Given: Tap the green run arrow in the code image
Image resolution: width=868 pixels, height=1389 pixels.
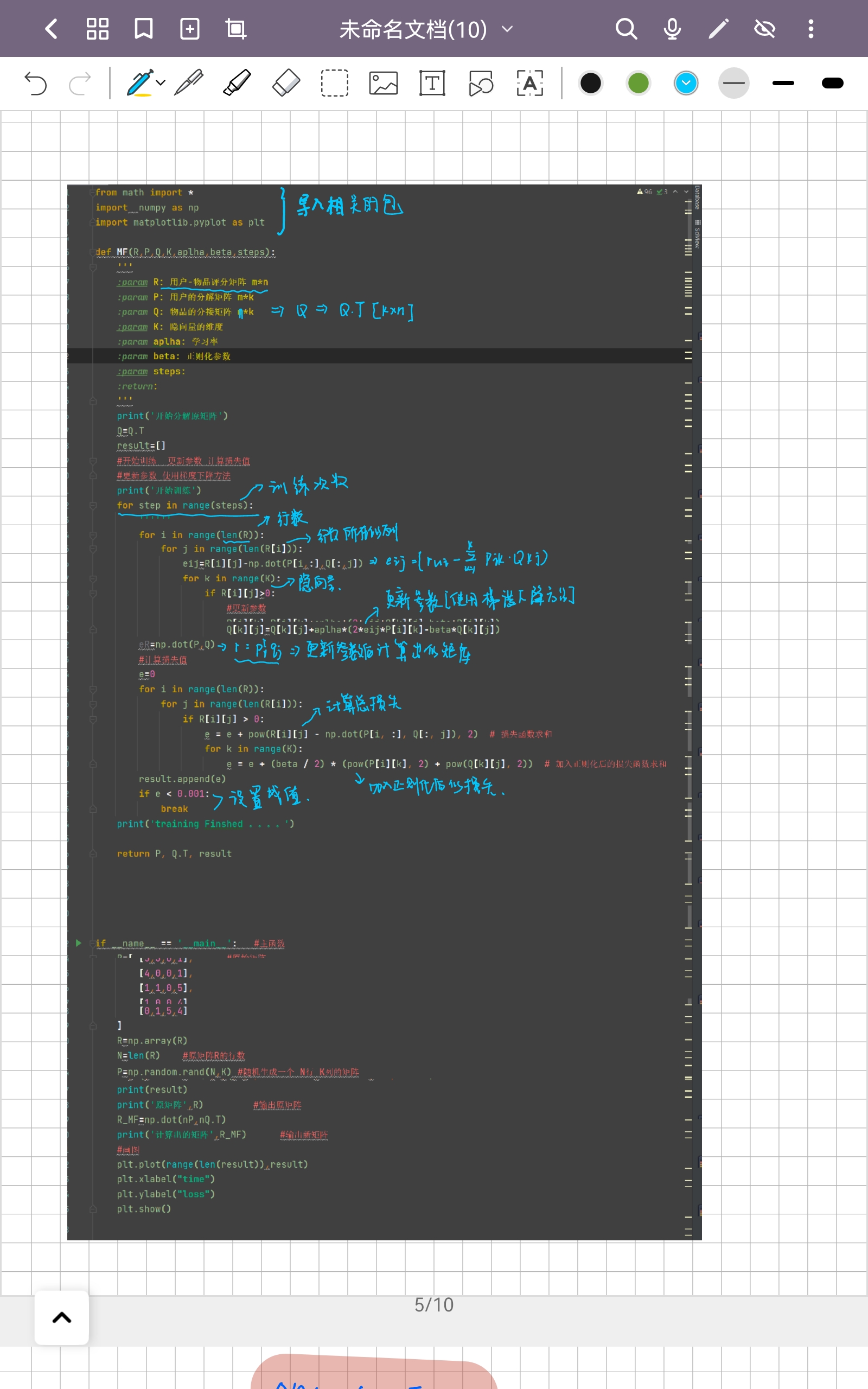Looking at the screenshot, I should (x=79, y=942).
